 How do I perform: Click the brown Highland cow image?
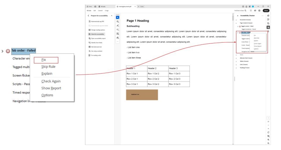(142, 95)
